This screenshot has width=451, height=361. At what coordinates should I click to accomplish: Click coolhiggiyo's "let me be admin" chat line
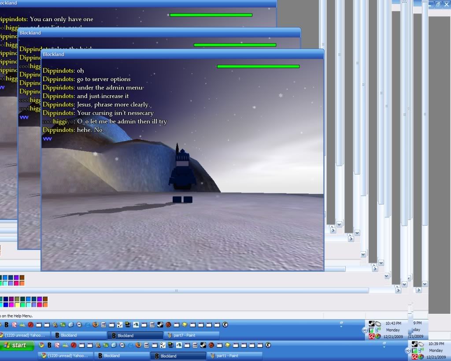point(105,122)
